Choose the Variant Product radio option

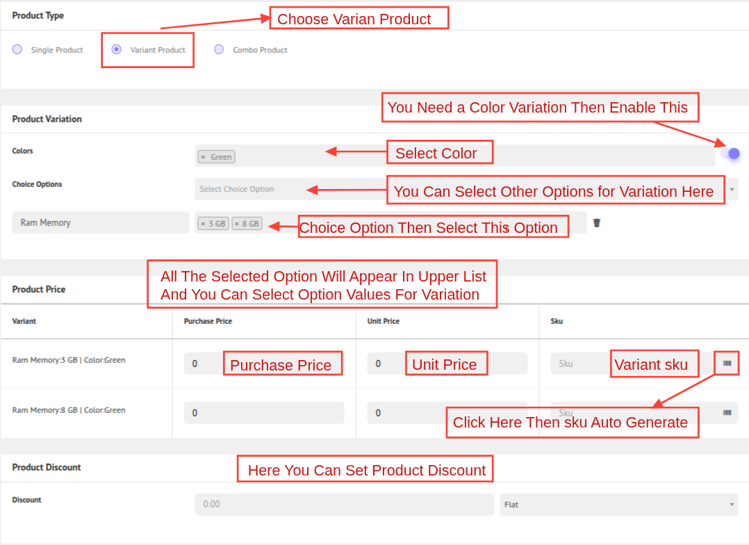click(117, 49)
